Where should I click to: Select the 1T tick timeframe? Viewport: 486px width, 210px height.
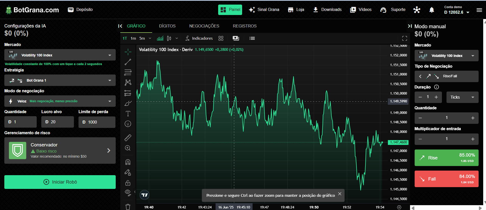tap(125, 38)
